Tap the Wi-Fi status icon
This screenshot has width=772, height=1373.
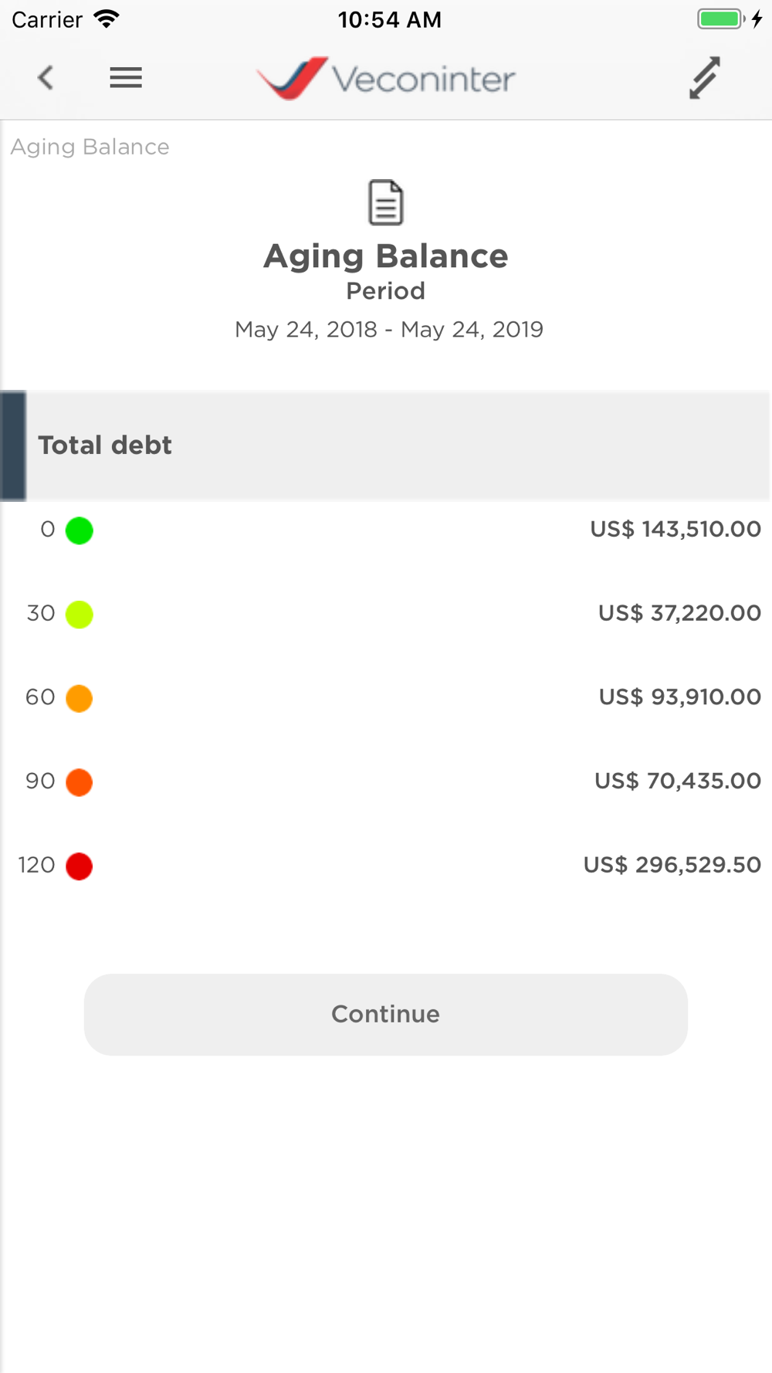point(107,19)
